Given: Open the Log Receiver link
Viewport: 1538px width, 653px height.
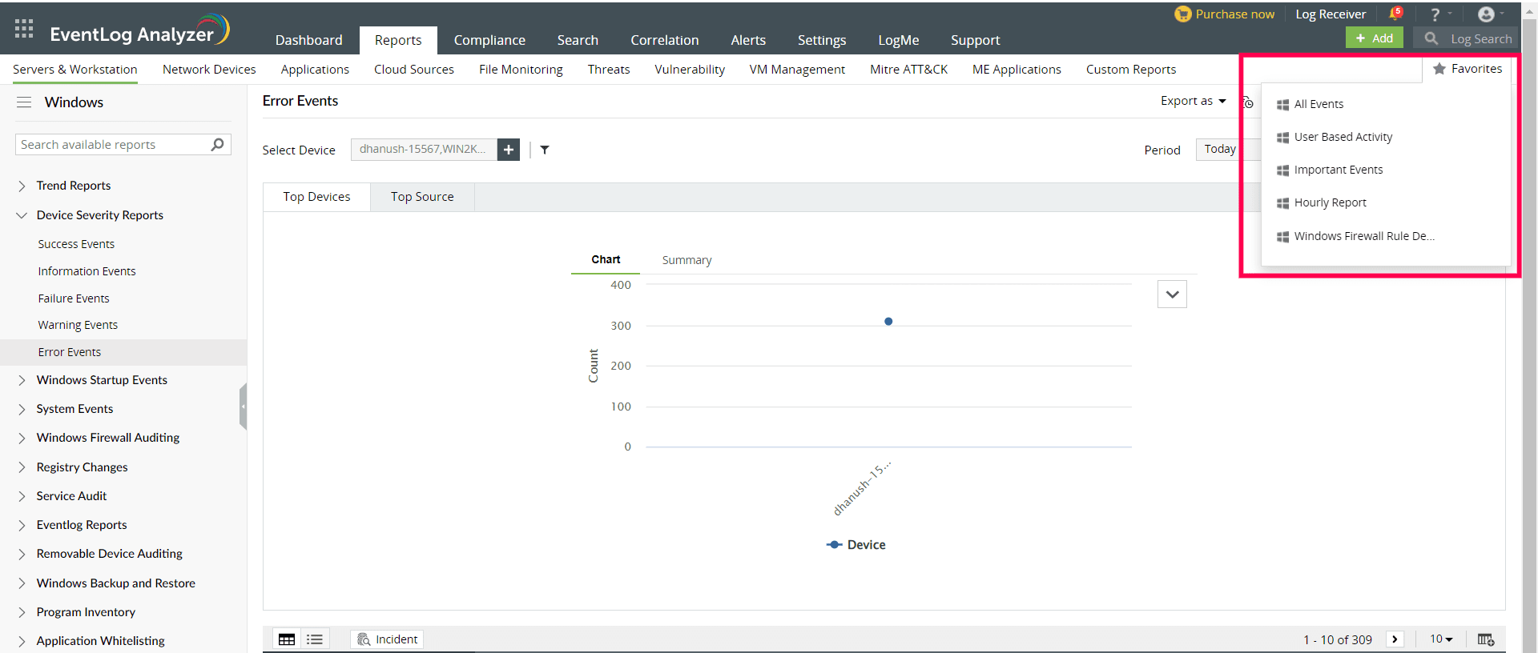Looking at the screenshot, I should pyautogui.click(x=1331, y=14).
